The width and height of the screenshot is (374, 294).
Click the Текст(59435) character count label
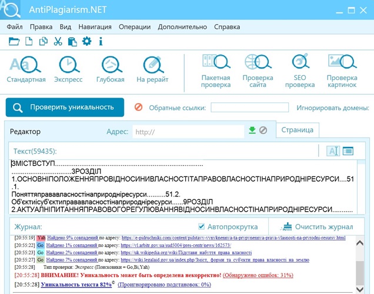[x=35, y=151]
